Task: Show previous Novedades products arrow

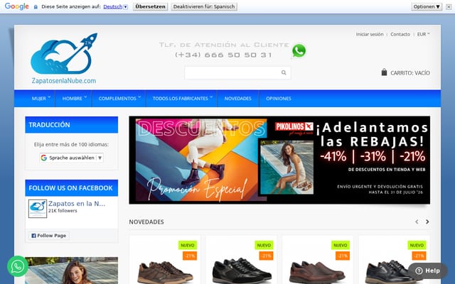Action: pos(417,222)
